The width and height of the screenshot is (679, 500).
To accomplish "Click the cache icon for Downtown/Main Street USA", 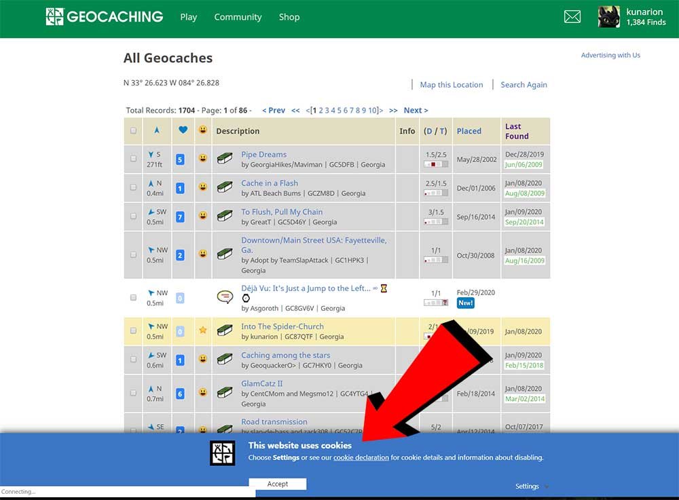I will coord(225,254).
